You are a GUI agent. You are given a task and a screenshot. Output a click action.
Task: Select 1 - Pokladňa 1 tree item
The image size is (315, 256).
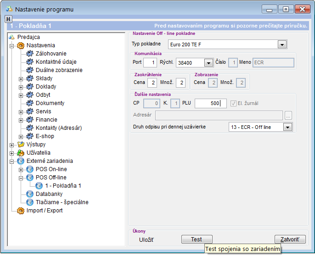tap(62, 186)
